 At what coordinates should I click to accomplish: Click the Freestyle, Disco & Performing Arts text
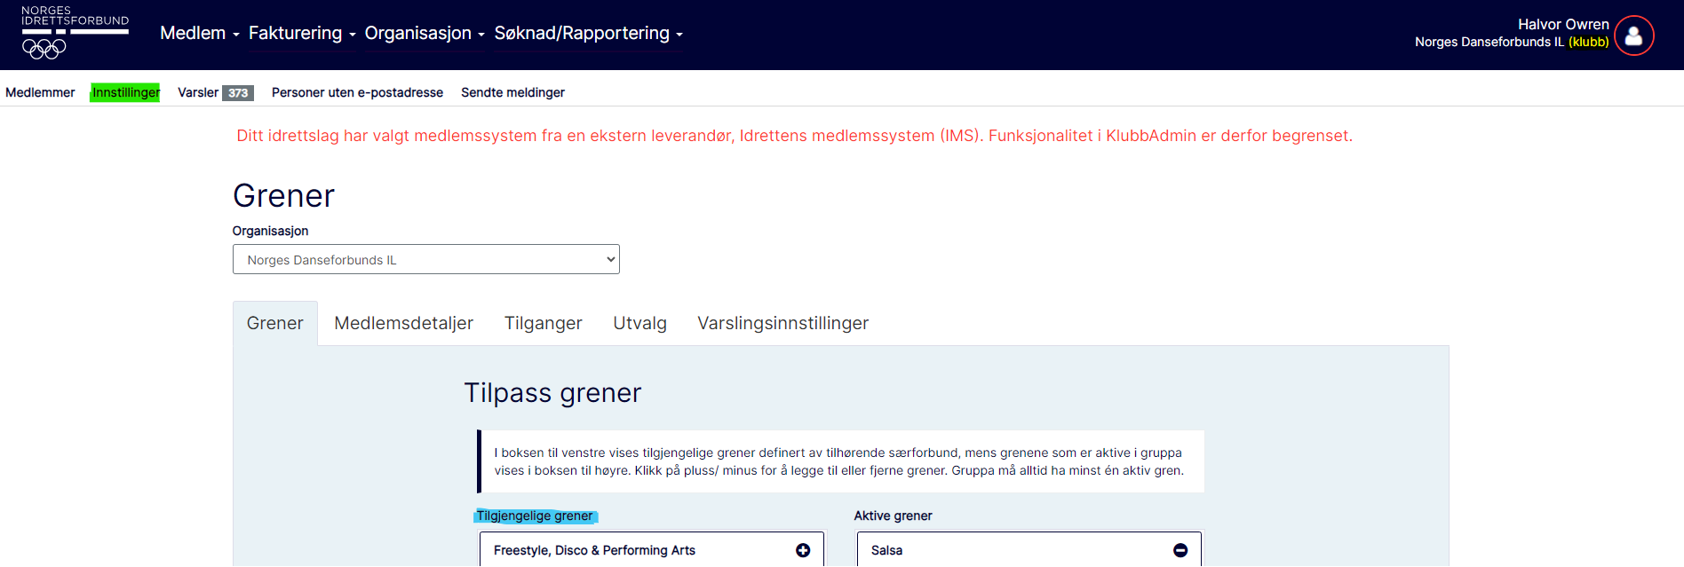594,550
